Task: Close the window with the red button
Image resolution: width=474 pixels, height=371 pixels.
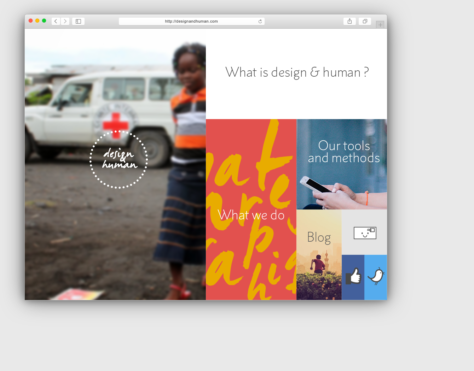Action: [30, 20]
